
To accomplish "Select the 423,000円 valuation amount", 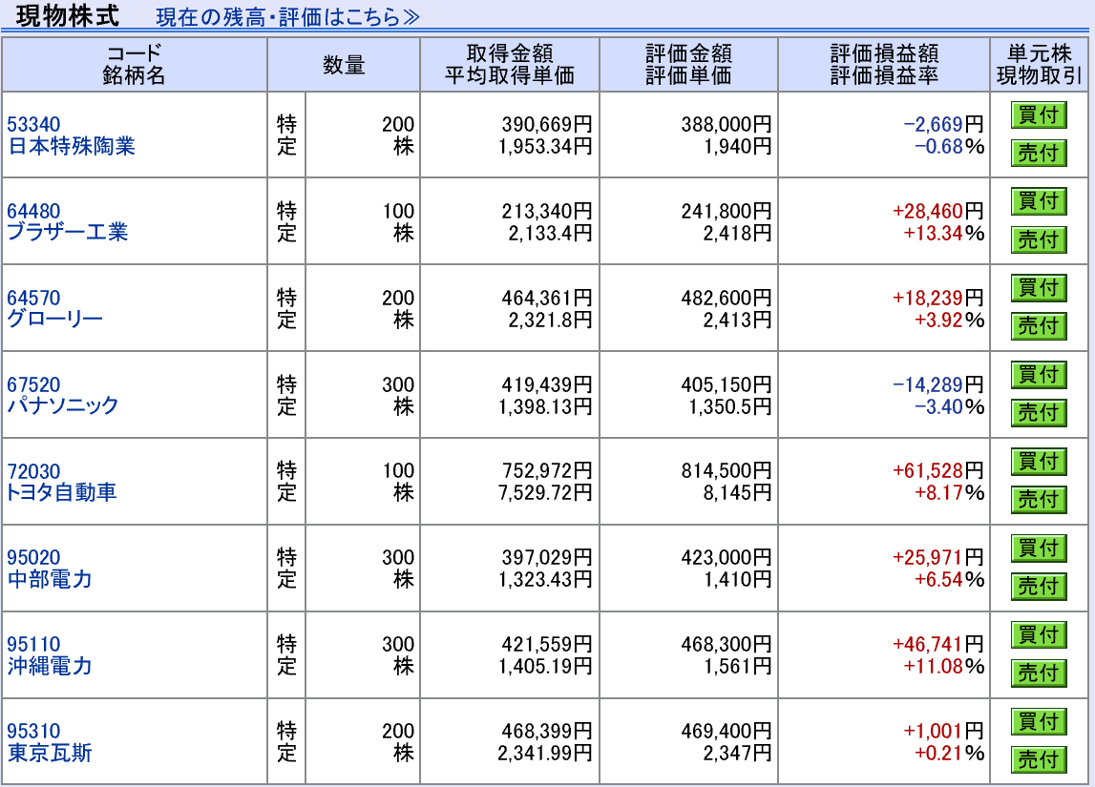I will [726, 557].
